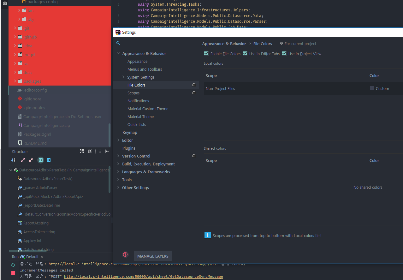Viewport: 403px width, 280px height.
Task: Open Menus and Toolbars settings page
Action: pos(145,69)
